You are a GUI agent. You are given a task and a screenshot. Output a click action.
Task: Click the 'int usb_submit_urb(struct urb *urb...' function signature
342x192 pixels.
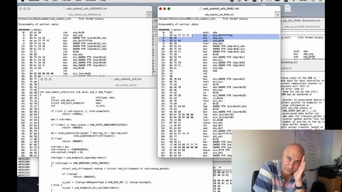pyautogui.click(x=76, y=92)
